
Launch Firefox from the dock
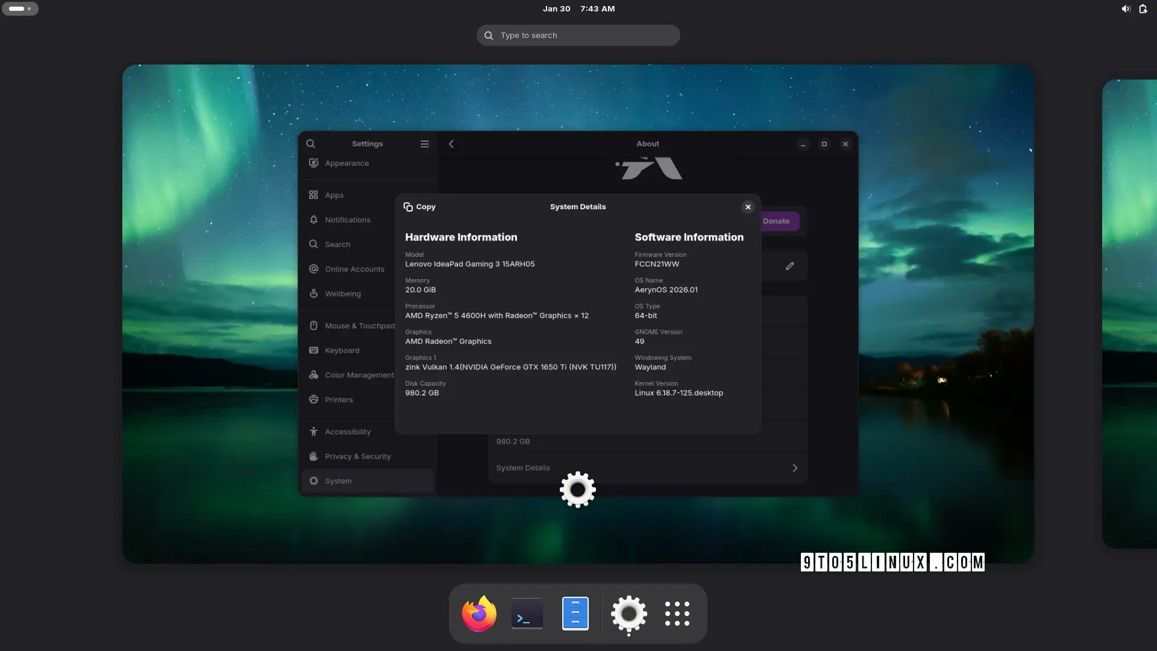pos(478,613)
